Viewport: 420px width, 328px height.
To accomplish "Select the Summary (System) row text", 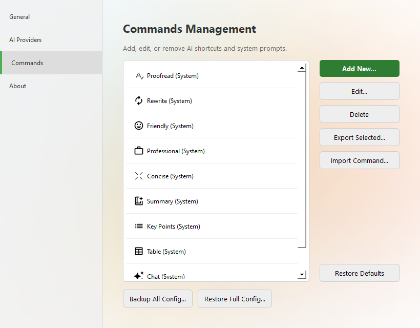I will 173,201.
